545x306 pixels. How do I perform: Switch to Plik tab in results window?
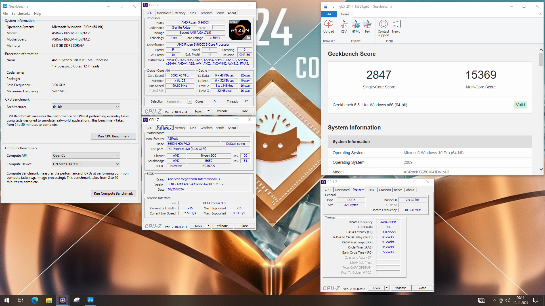pyautogui.click(x=329, y=14)
